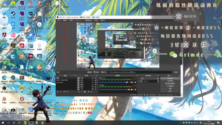Viewport: 222px width, 125px height.
Task: Open Adobe After Effects desktop shortcut
Action: [x=22, y=5]
